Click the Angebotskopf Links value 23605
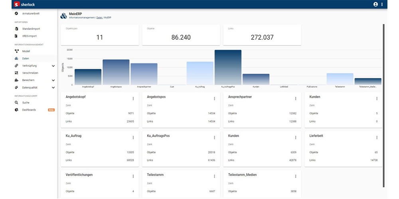 (130, 121)
